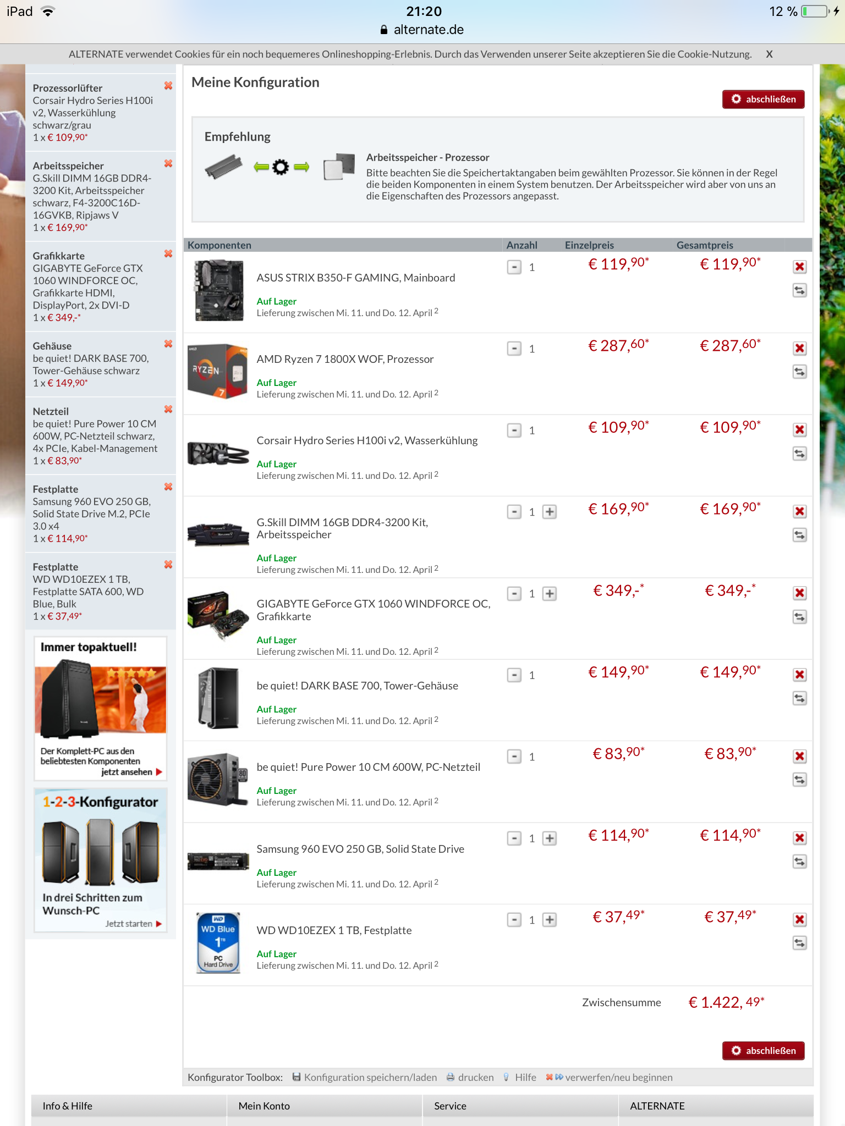Remove Grafikkarte from sidebar summary

(x=168, y=253)
